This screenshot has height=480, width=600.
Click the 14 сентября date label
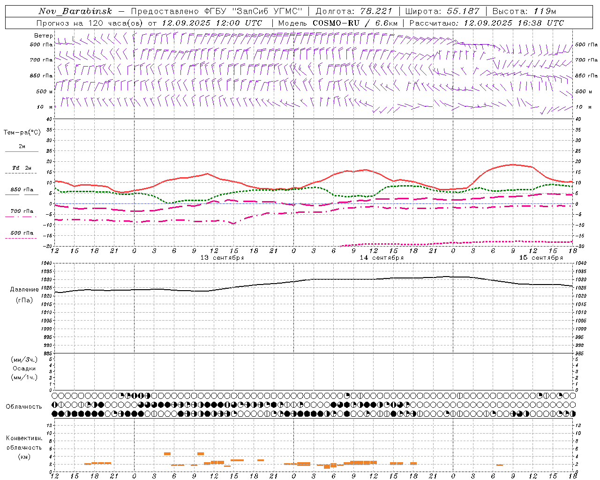(x=382, y=258)
